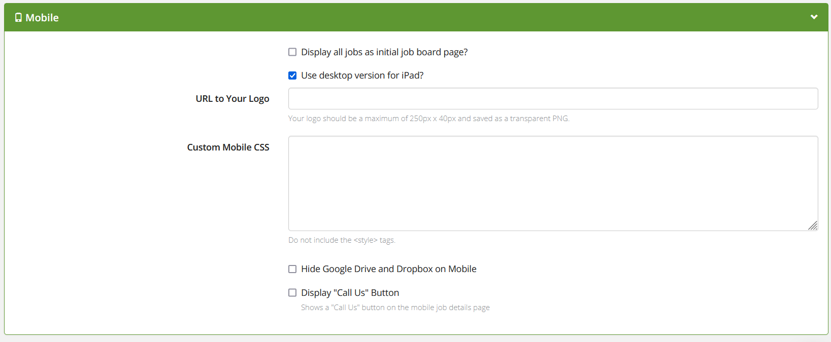Click the Display "Call Us" Button label text

(350, 293)
